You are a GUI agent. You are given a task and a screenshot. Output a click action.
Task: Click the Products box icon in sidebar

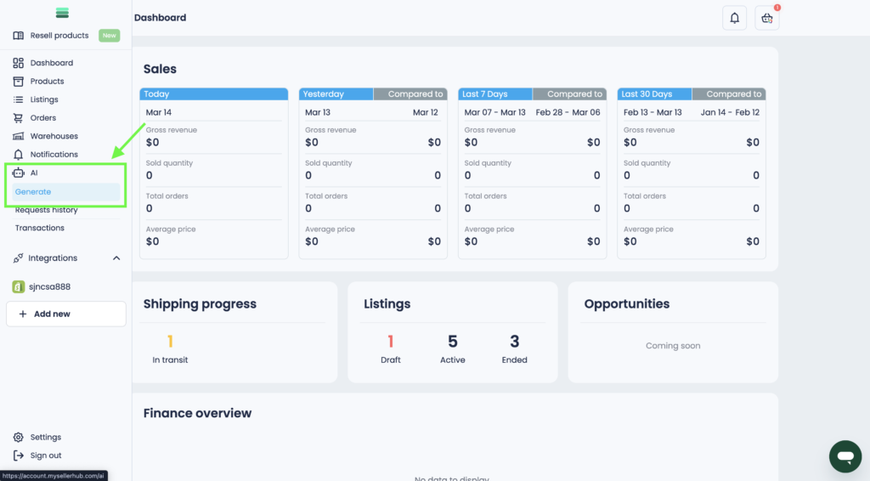click(x=19, y=82)
